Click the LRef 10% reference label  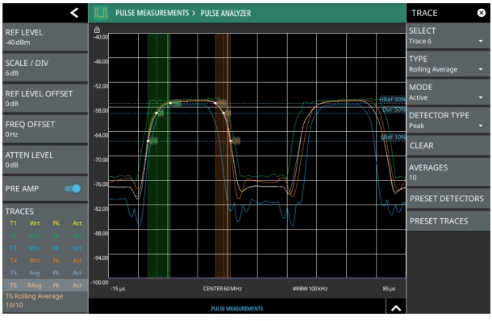coord(393,137)
